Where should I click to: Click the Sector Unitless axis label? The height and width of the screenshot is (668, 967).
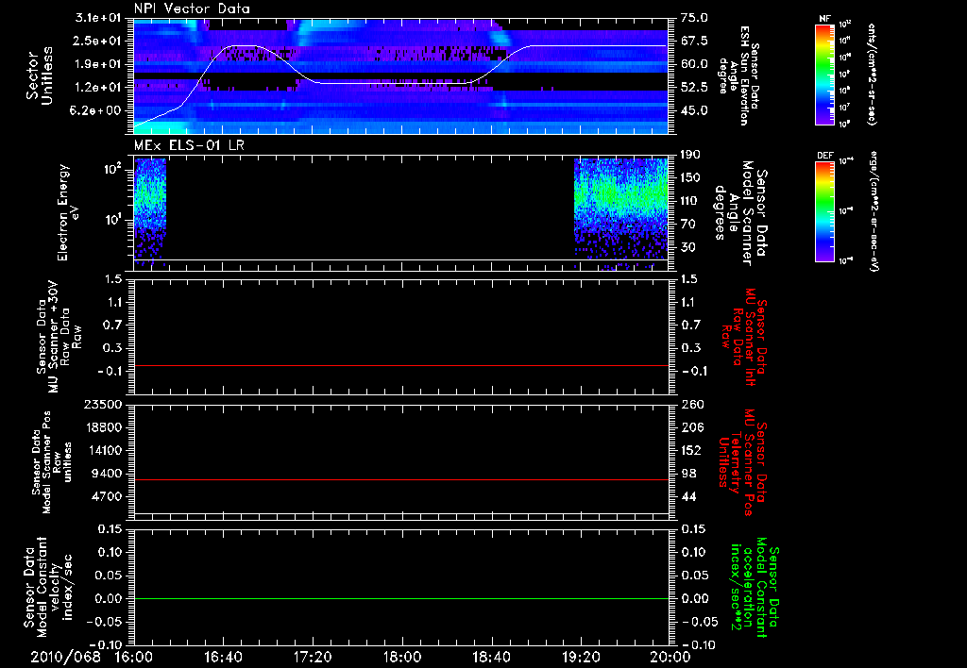[x=40, y=75]
